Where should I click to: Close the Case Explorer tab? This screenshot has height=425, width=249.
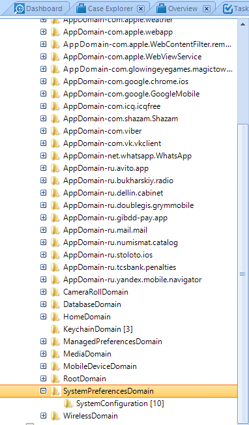141,9
